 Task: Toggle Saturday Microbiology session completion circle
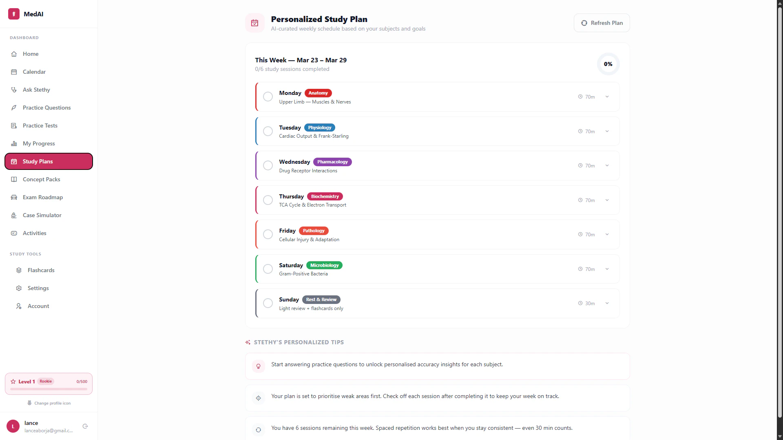(268, 269)
